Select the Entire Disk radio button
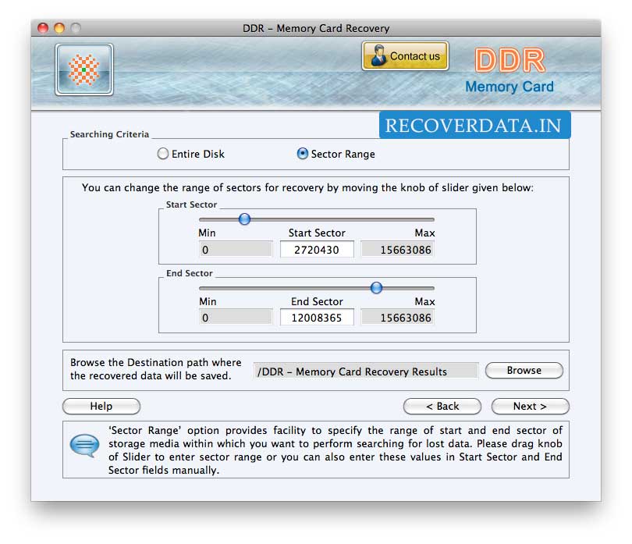Image resolution: width=632 pixels, height=544 pixels. click(163, 154)
